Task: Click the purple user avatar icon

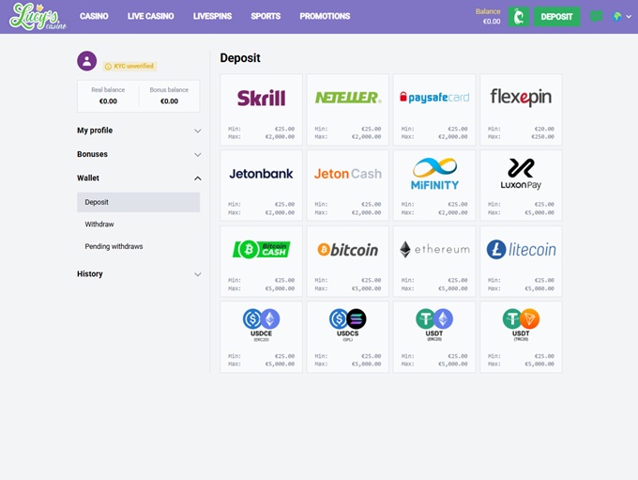Action: [87, 61]
